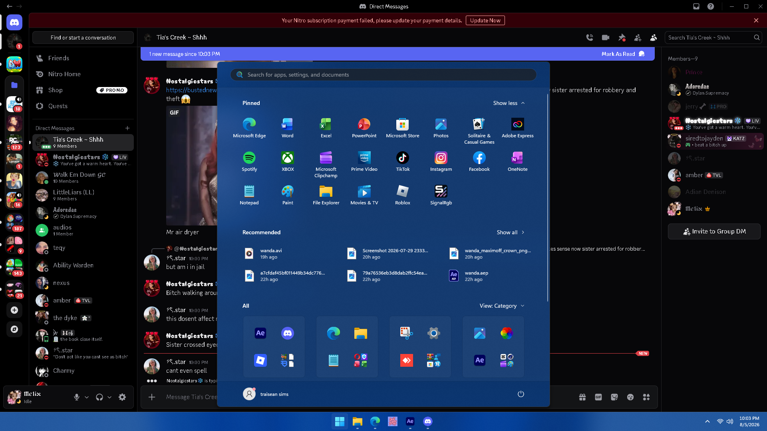
Task: Go to Nitro Home
Action: point(83,74)
